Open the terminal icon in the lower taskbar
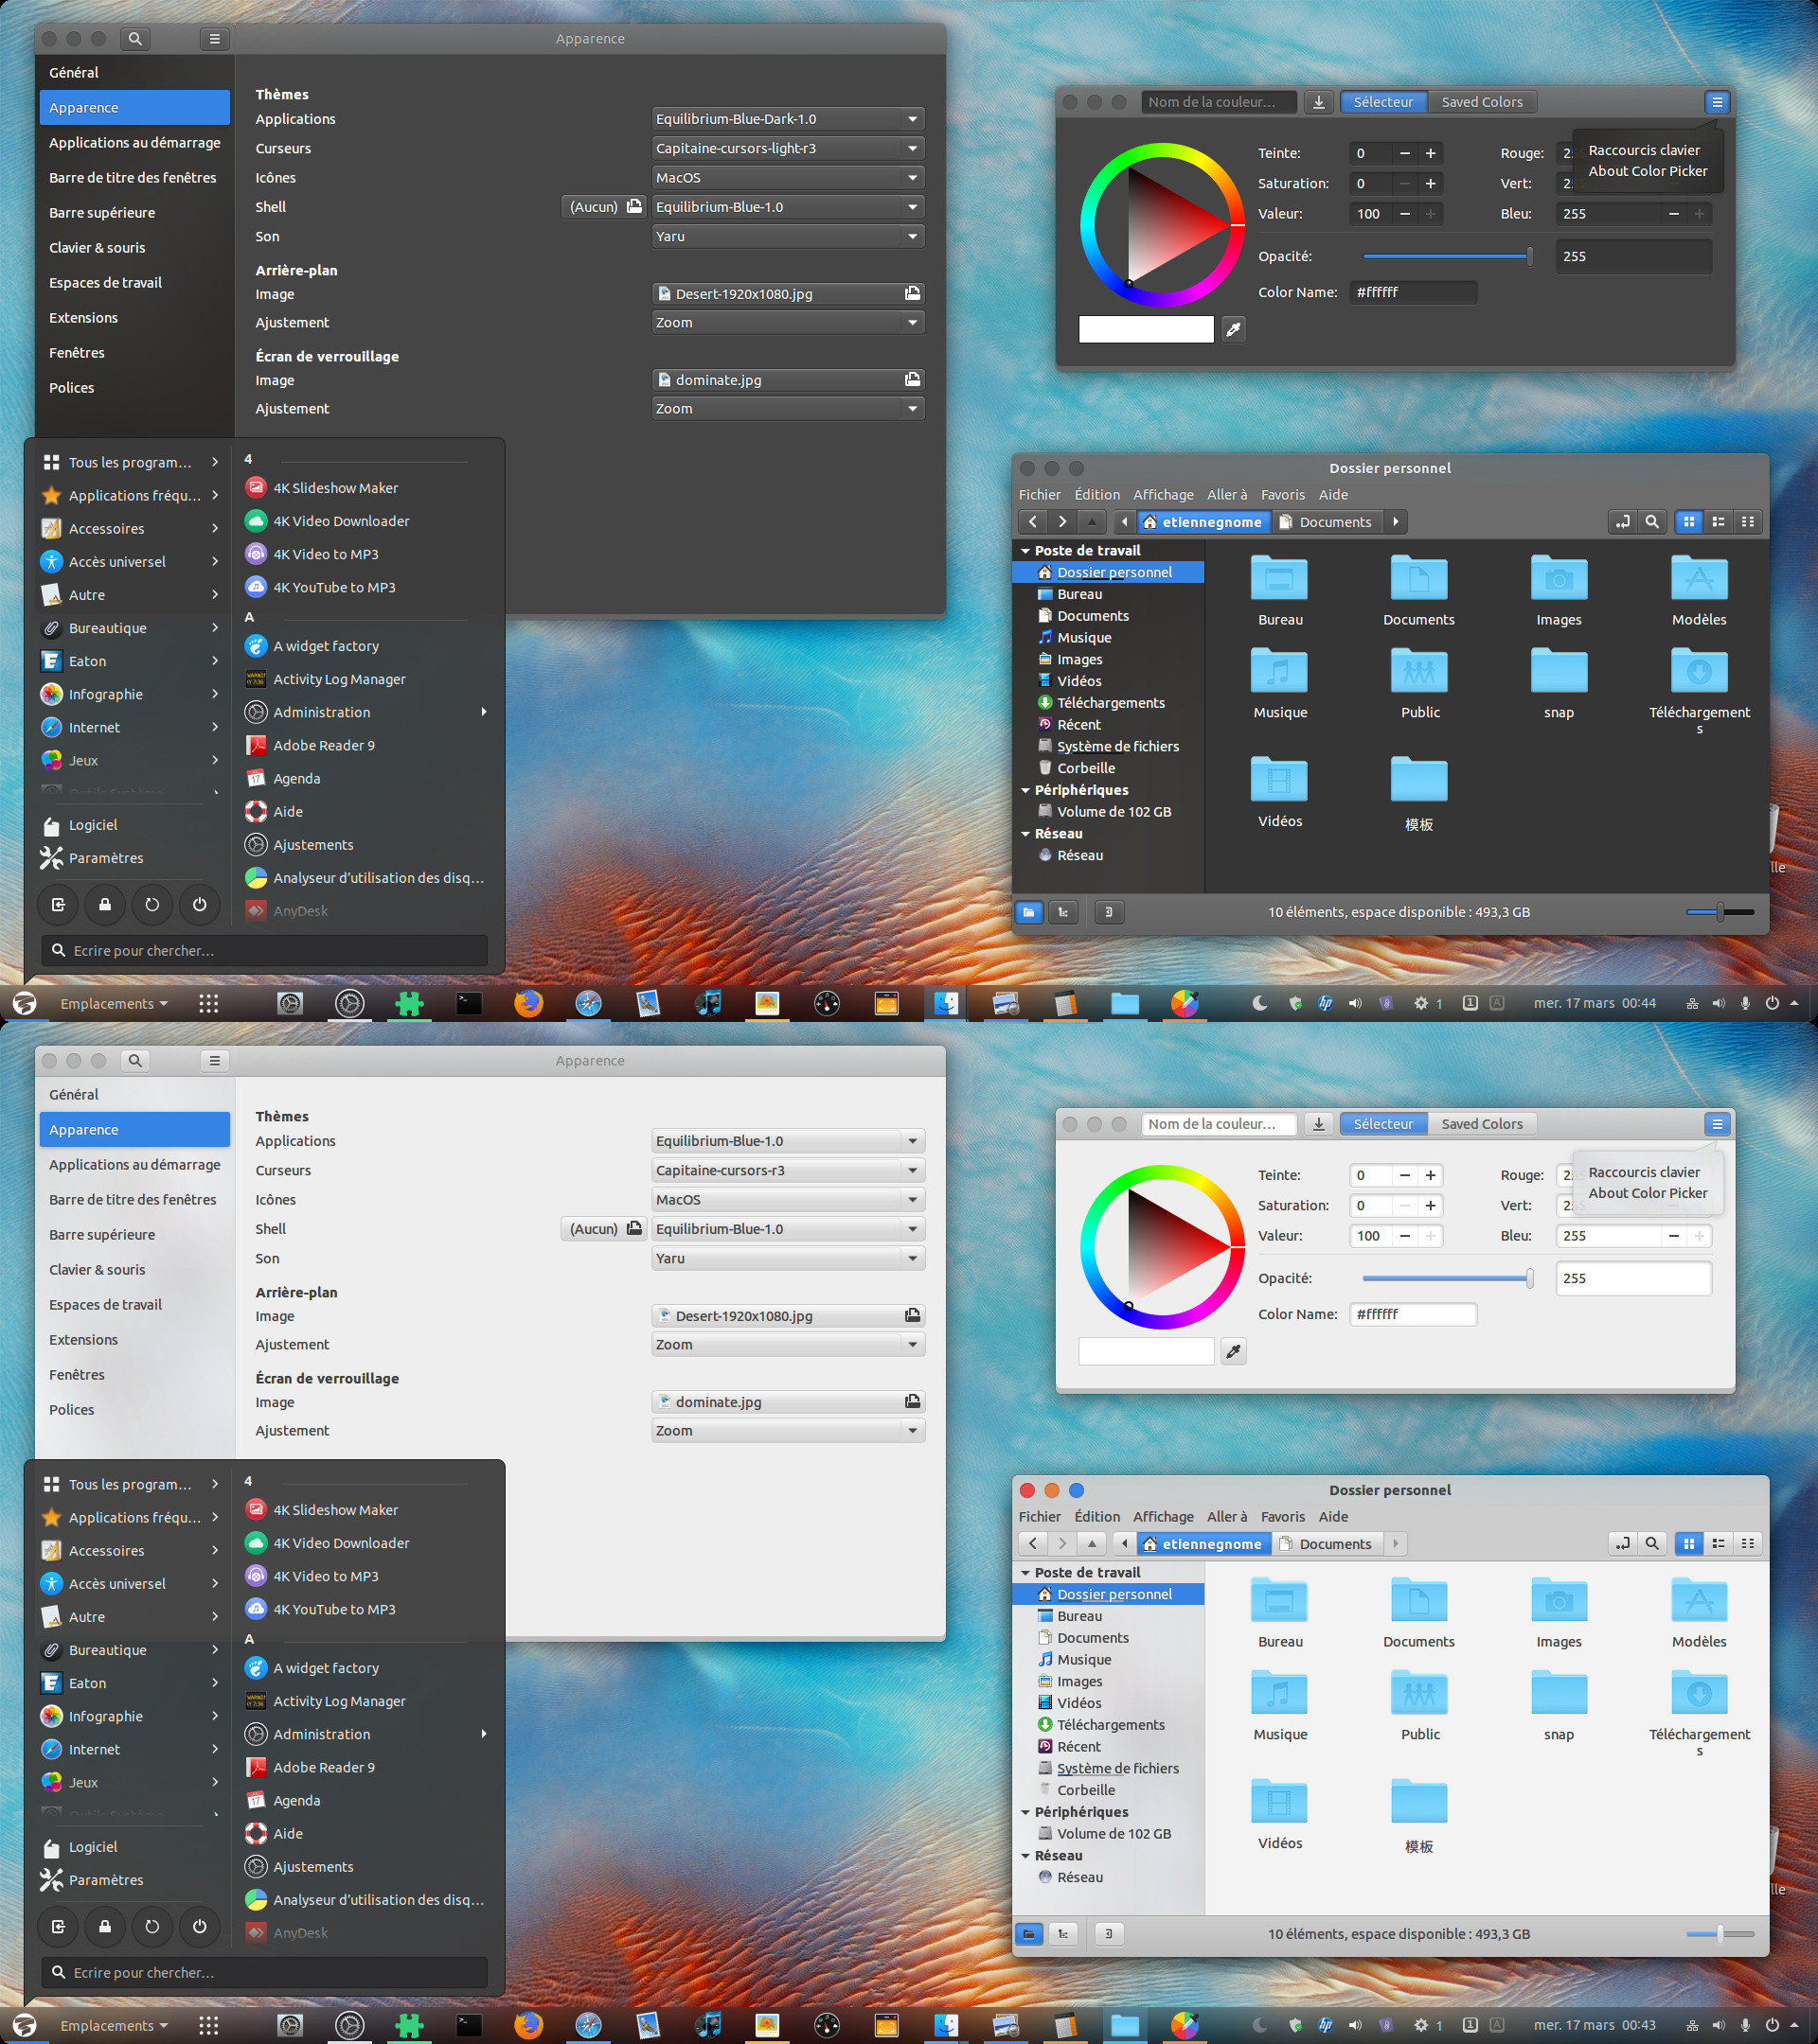The width and height of the screenshot is (1818, 2044). [469, 2025]
